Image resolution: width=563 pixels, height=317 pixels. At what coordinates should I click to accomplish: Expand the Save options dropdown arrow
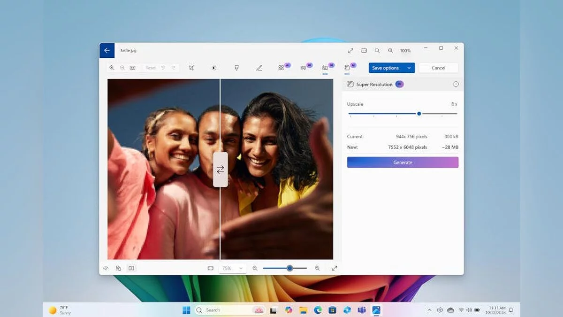click(x=409, y=68)
